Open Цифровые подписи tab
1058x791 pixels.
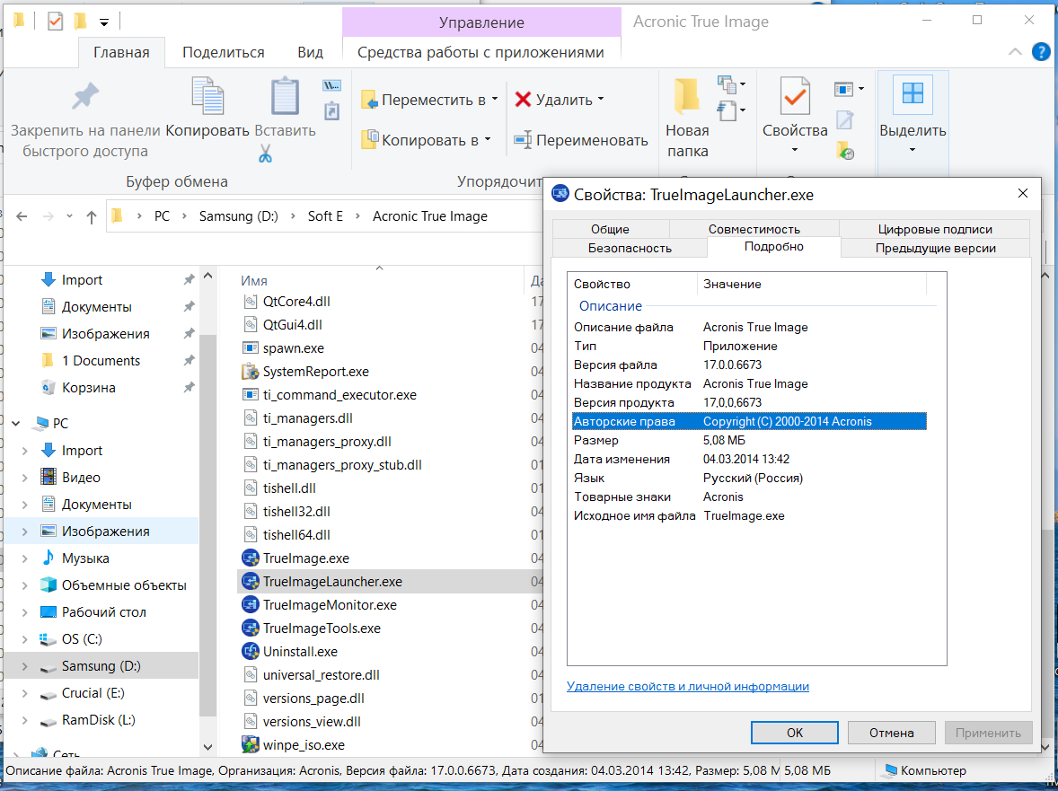935,229
